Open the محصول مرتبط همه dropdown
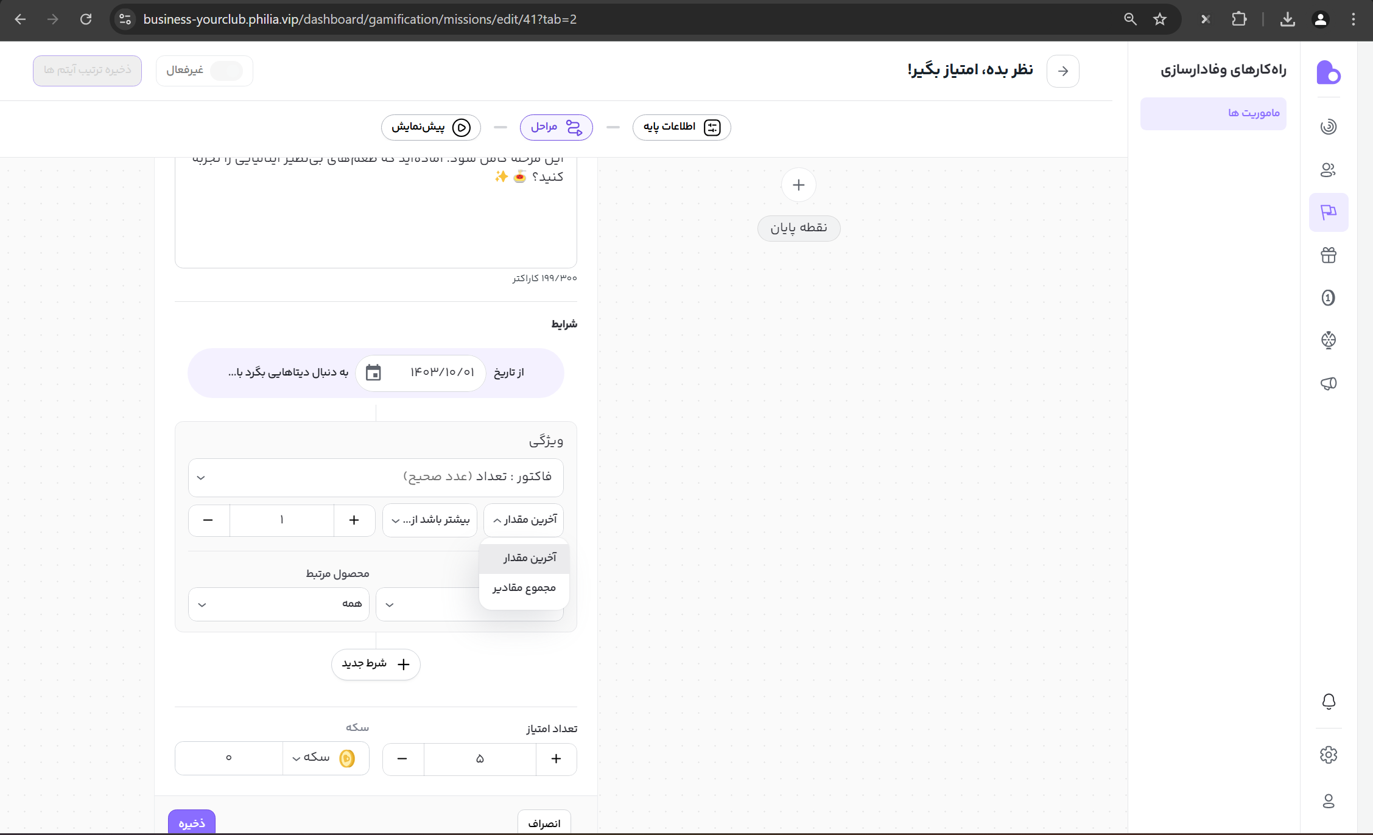The image size is (1373, 835). (278, 604)
